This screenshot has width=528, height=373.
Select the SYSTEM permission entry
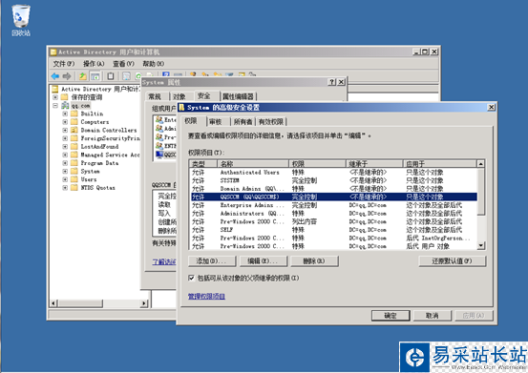click(x=333, y=180)
